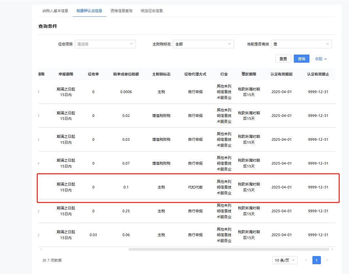The image size is (349, 274).
Task: Click the scrollbar's left arrow
Action: pos(41,249)
